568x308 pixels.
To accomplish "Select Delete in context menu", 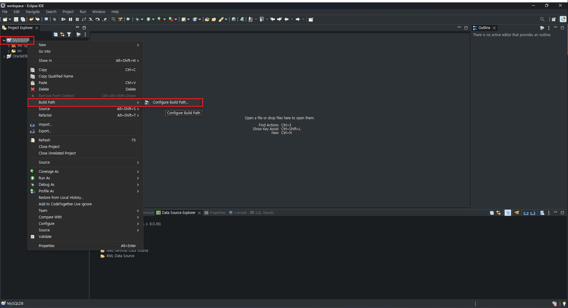I will 85,89.
